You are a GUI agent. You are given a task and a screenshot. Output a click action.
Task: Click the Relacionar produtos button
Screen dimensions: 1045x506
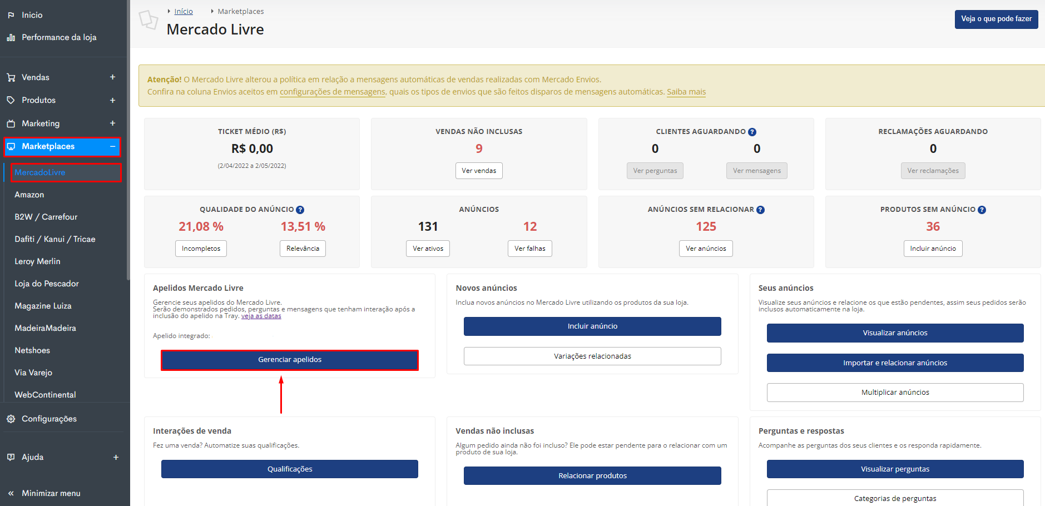coord(592,476)
